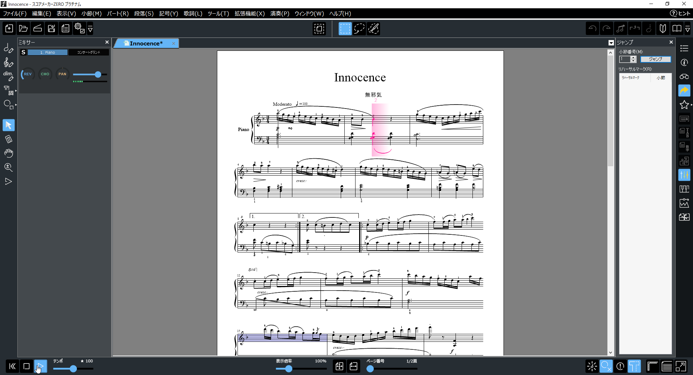Switch to the Innocence* tab
This screenshot has width=693, height=375.
point(146,43)
